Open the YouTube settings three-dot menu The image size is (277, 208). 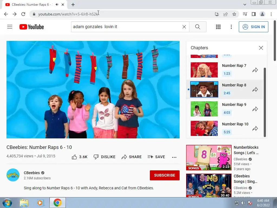[231, 27]
